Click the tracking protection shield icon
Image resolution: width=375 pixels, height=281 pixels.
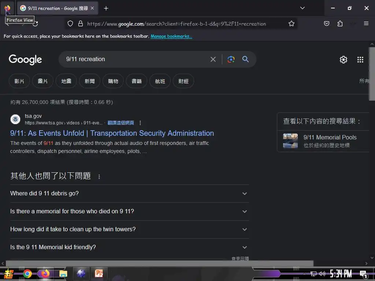[x=70, y=24]
